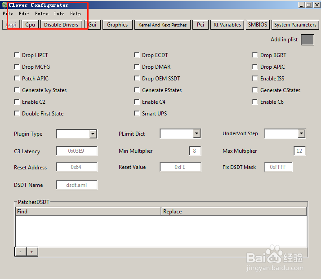
Task: Tick the Drop BGRT checkbox
Action: [255, 55]
